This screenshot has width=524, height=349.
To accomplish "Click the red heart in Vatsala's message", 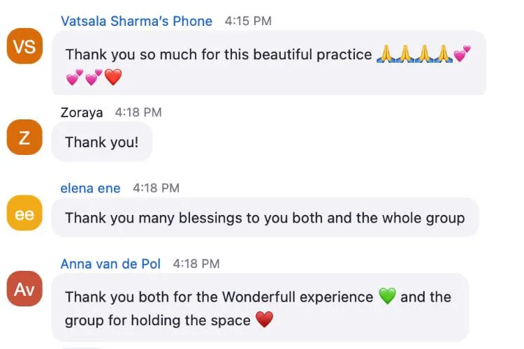I will [x=113, y=77].
